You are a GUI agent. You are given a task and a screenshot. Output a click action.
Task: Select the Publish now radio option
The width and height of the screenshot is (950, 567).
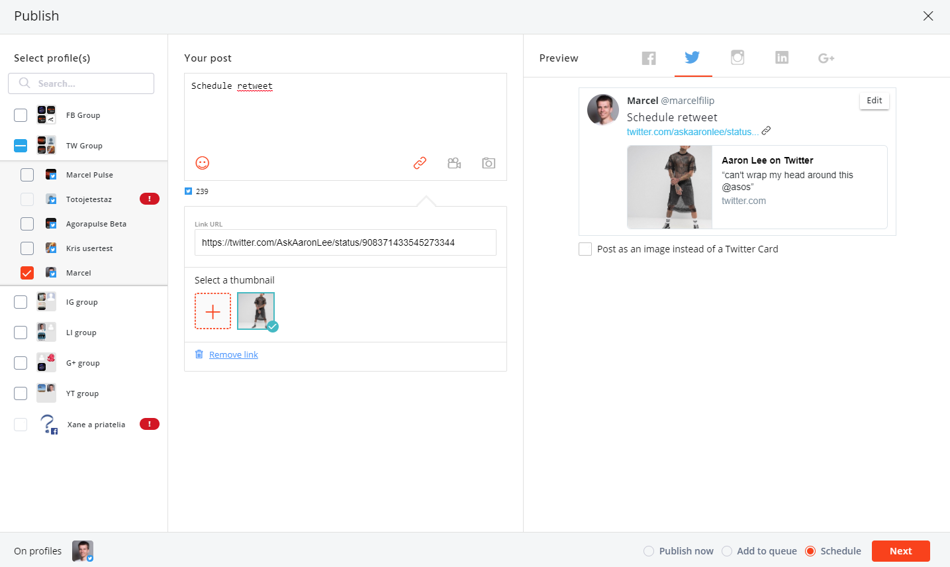pyautogui.click(x=649, y=551)
